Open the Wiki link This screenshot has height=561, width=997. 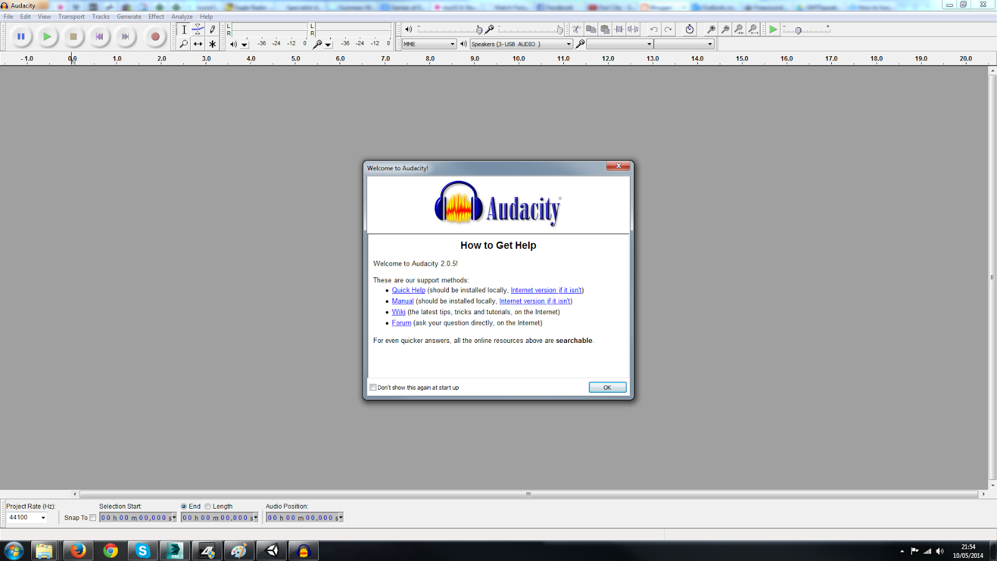coord(399,312)
